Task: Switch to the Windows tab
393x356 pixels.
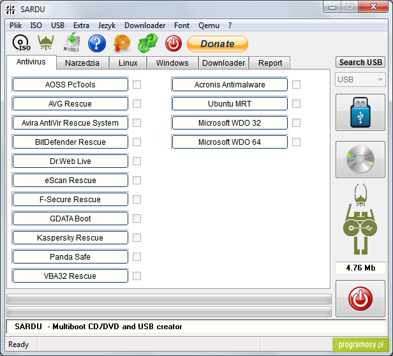Action: [x=172, y=63]
